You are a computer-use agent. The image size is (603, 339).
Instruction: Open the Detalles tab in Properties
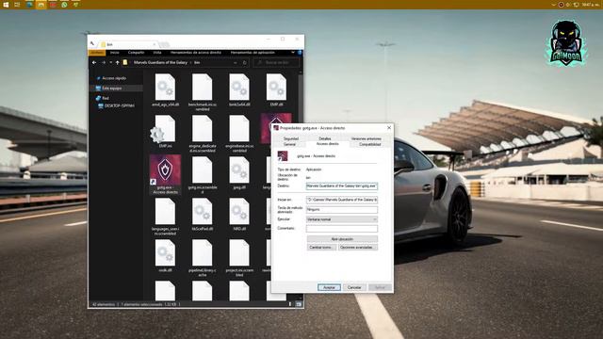pyautogui.click(x=324, y=138)
